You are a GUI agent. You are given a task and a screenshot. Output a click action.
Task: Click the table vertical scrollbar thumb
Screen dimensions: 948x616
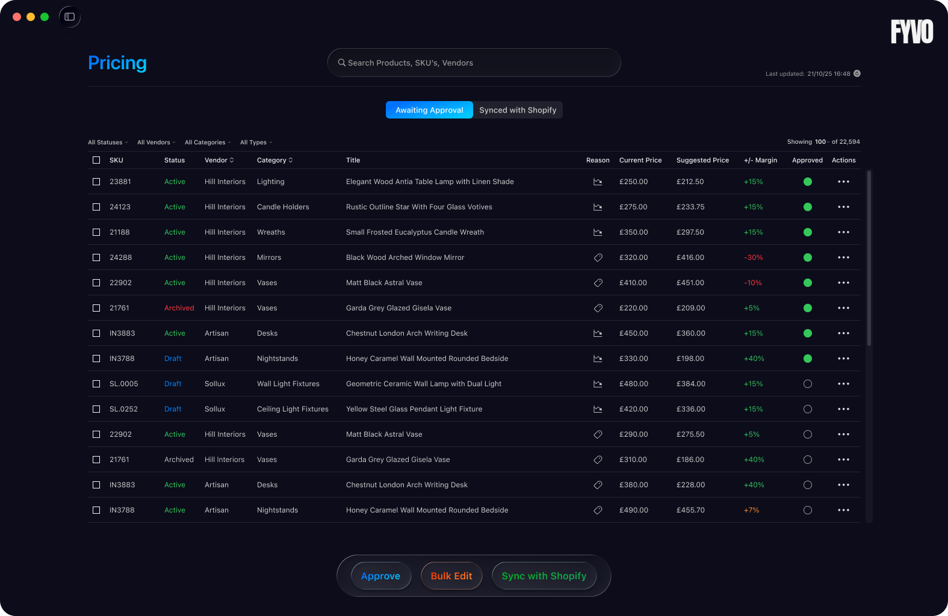(869, 258)
